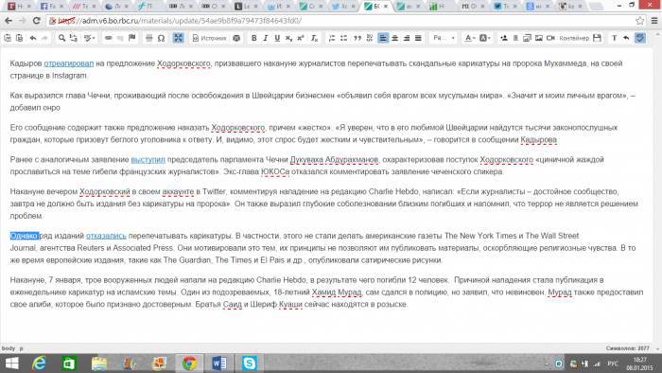The width and height of the screenshot is (662, 373).
Task: Click the Redo arrow in editor toolbar
Action: 44,38
